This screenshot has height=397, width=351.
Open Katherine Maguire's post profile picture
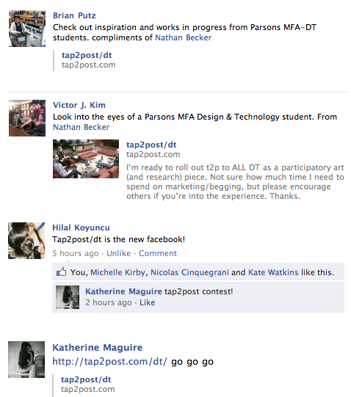click(26, 360)
